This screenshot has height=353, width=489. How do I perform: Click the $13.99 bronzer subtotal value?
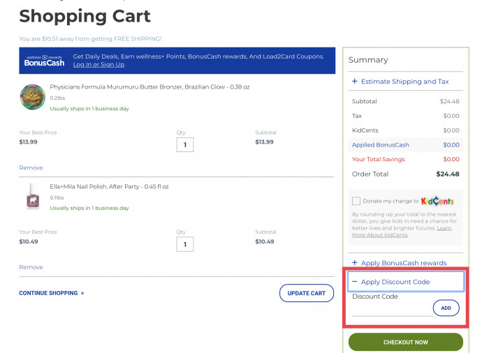(264, 142)
